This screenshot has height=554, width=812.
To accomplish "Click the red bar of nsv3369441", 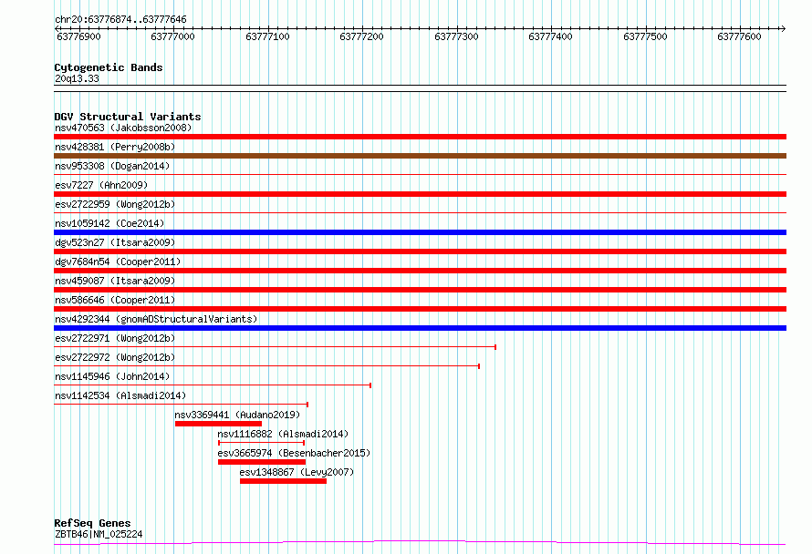I will pyautogui.click(x=219, y=424).
